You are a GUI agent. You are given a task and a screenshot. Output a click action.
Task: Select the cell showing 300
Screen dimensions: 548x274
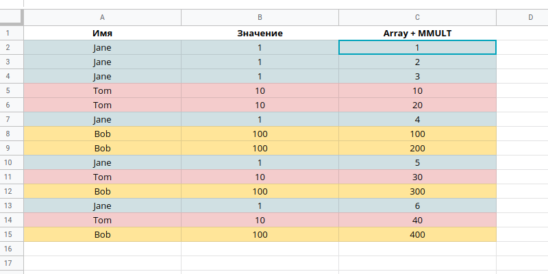point(417,191)
